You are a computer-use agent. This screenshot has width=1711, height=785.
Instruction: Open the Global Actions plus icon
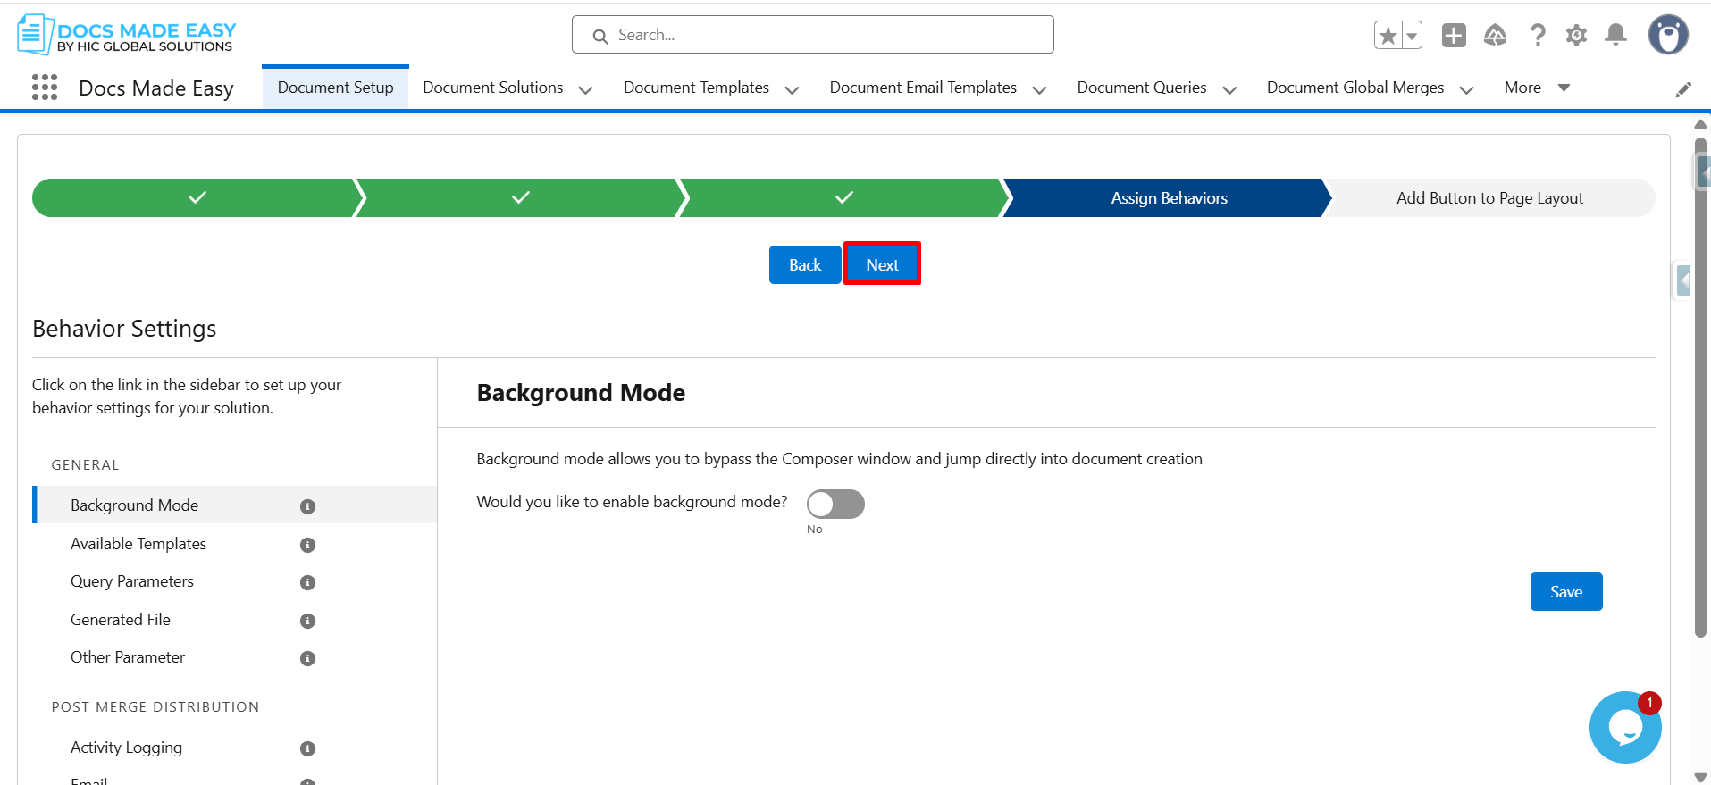click(1454, 36)
